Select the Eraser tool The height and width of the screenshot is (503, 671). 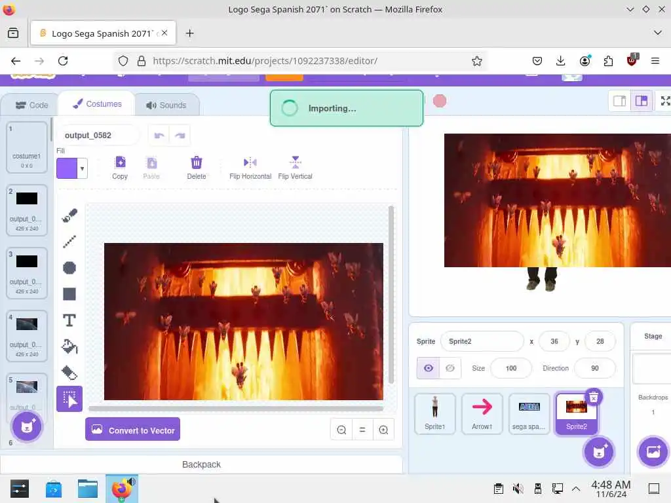click(69, 373)
